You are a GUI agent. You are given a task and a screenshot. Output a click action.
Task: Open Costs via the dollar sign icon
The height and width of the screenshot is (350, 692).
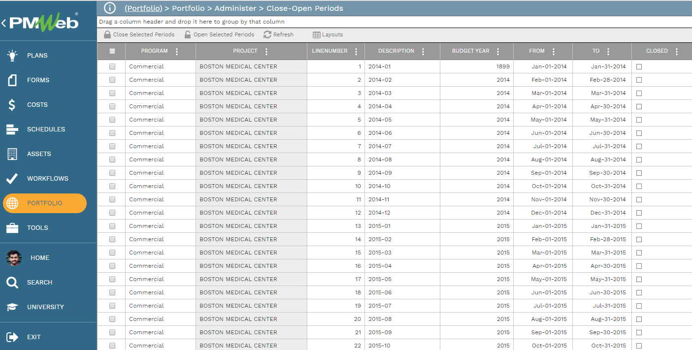(x=12, y=105)
